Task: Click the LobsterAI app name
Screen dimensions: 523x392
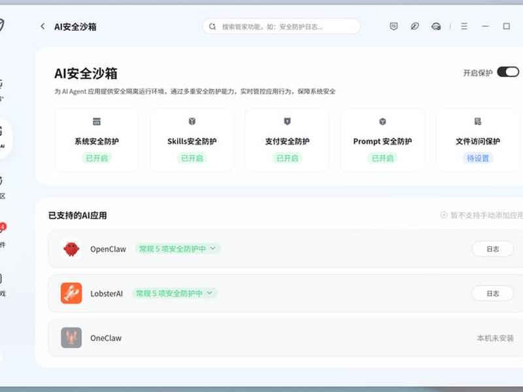Action: 107,293
